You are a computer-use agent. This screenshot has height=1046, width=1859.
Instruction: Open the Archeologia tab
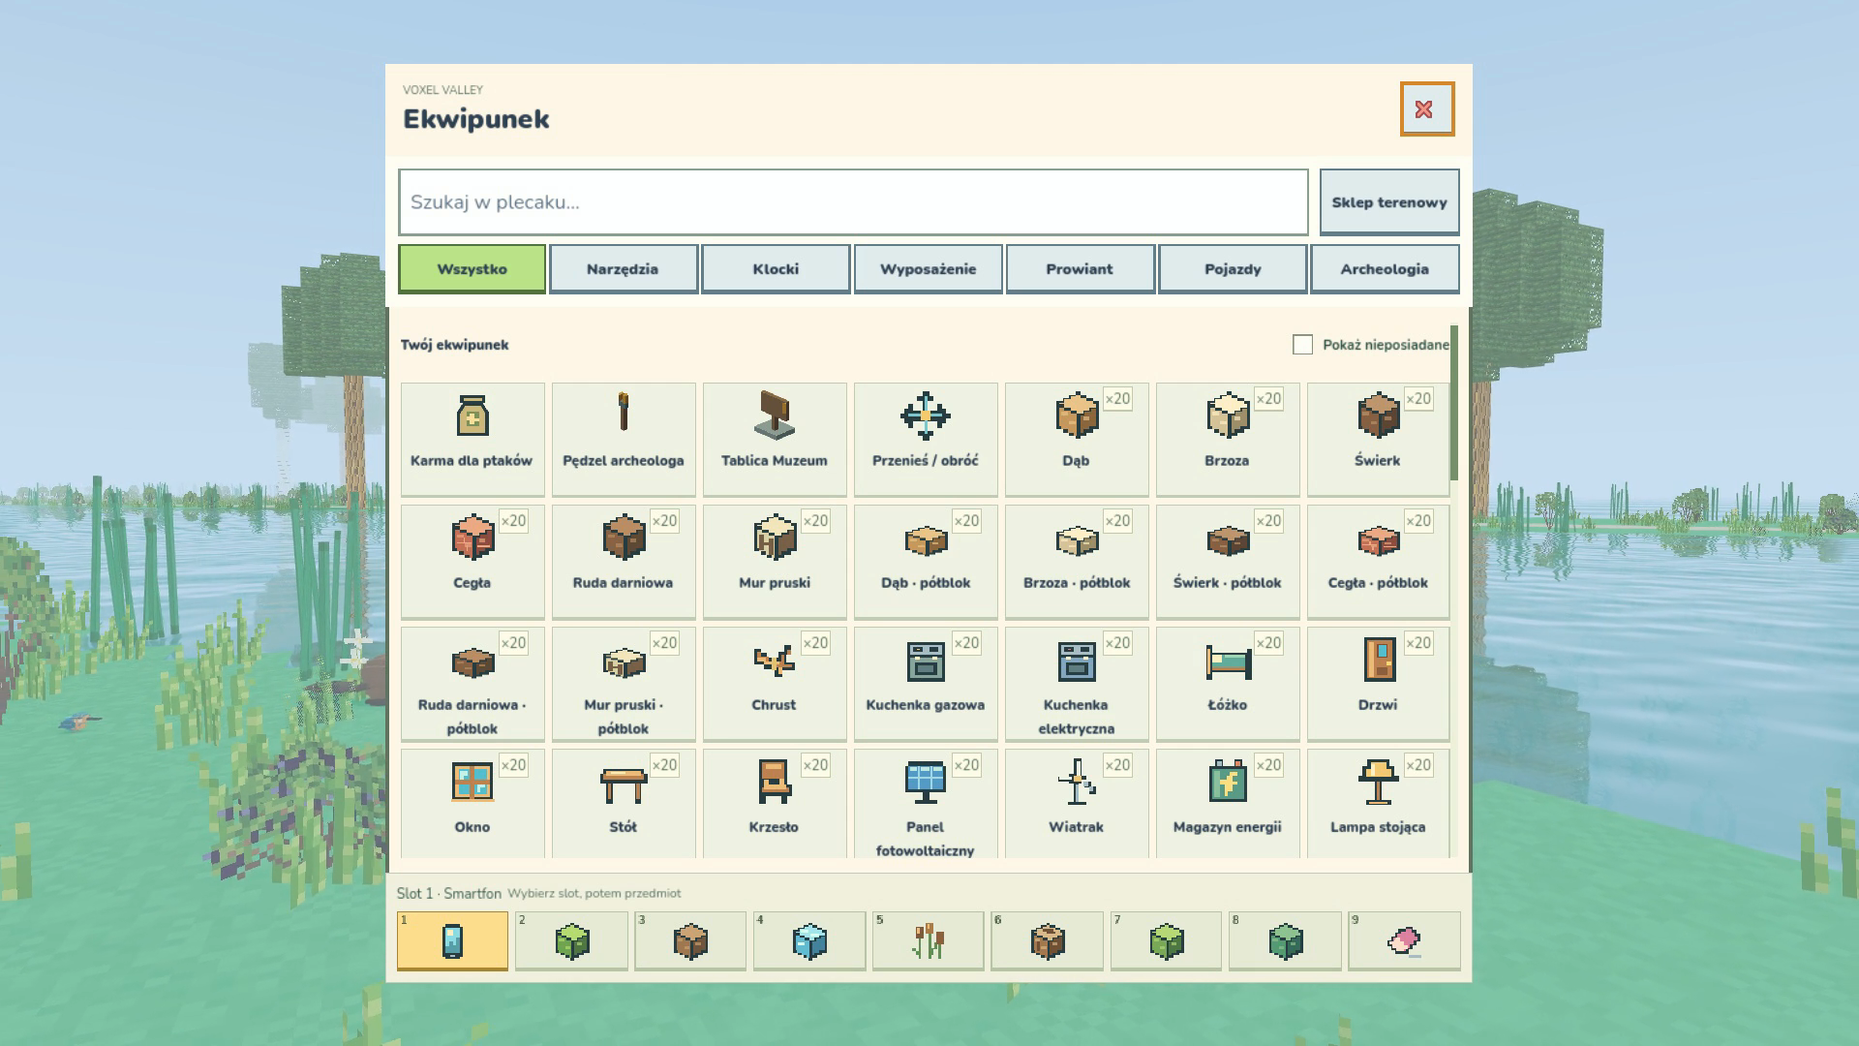[1385, 268]
